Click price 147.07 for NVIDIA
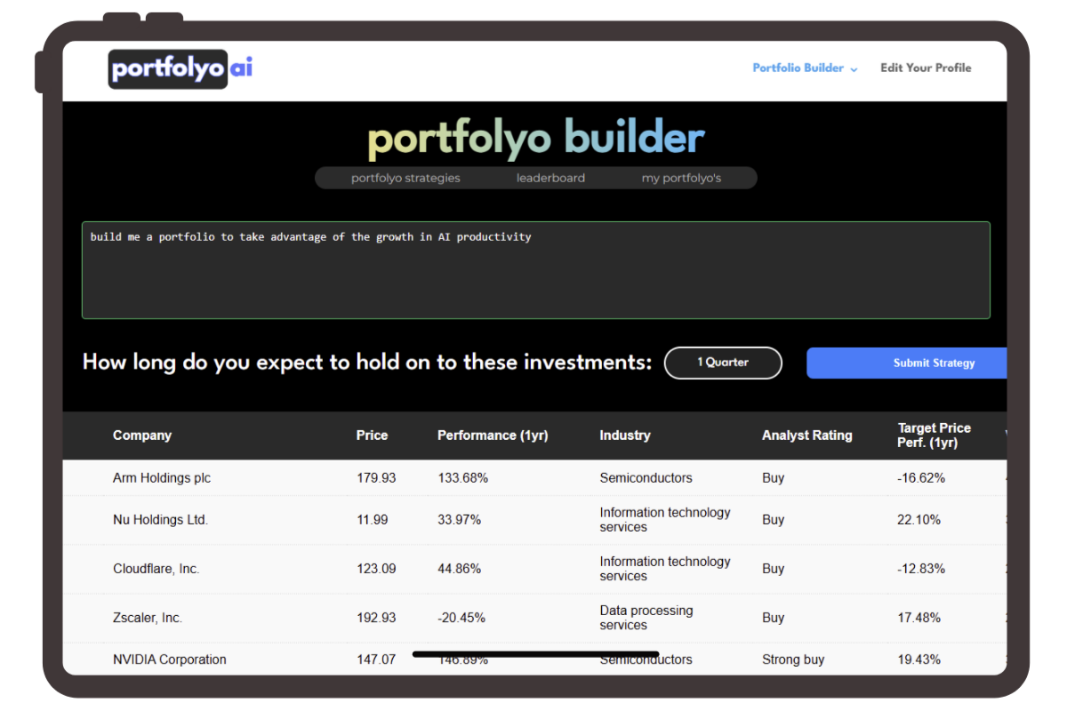1067x711 pixels. [x=376, y=659]
